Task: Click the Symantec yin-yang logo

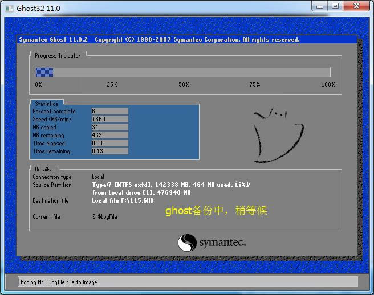Action: click(187, 243)
